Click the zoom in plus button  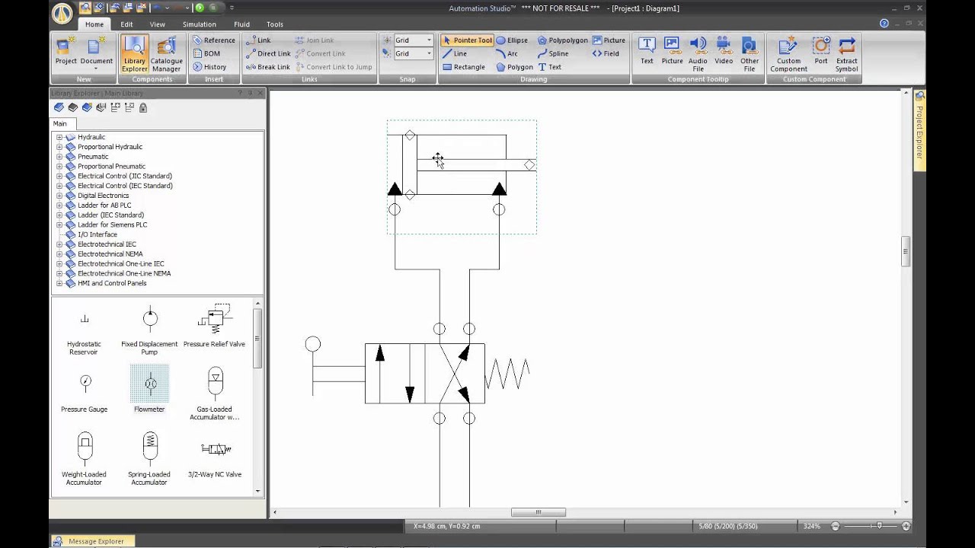pyautogui.click(x=906, y=526)
